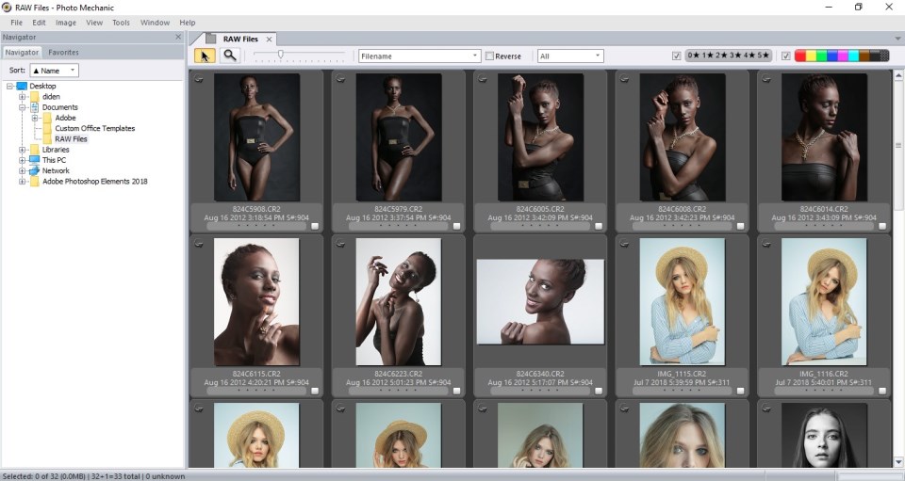
Task: Open the Tools menu
Action: pyautogui.click(x=122, y=23)
